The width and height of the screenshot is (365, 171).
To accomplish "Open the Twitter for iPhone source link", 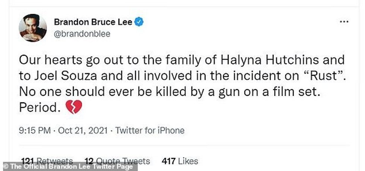I will [150, 131].
